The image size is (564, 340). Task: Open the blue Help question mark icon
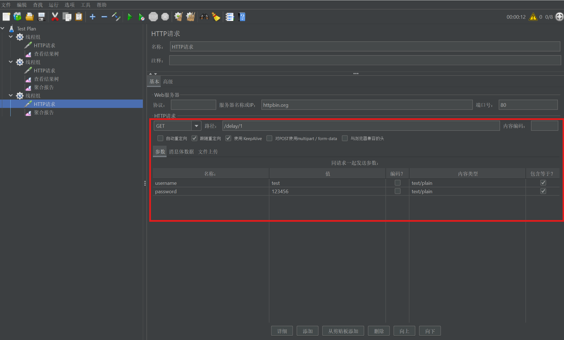tap(242, 17)
